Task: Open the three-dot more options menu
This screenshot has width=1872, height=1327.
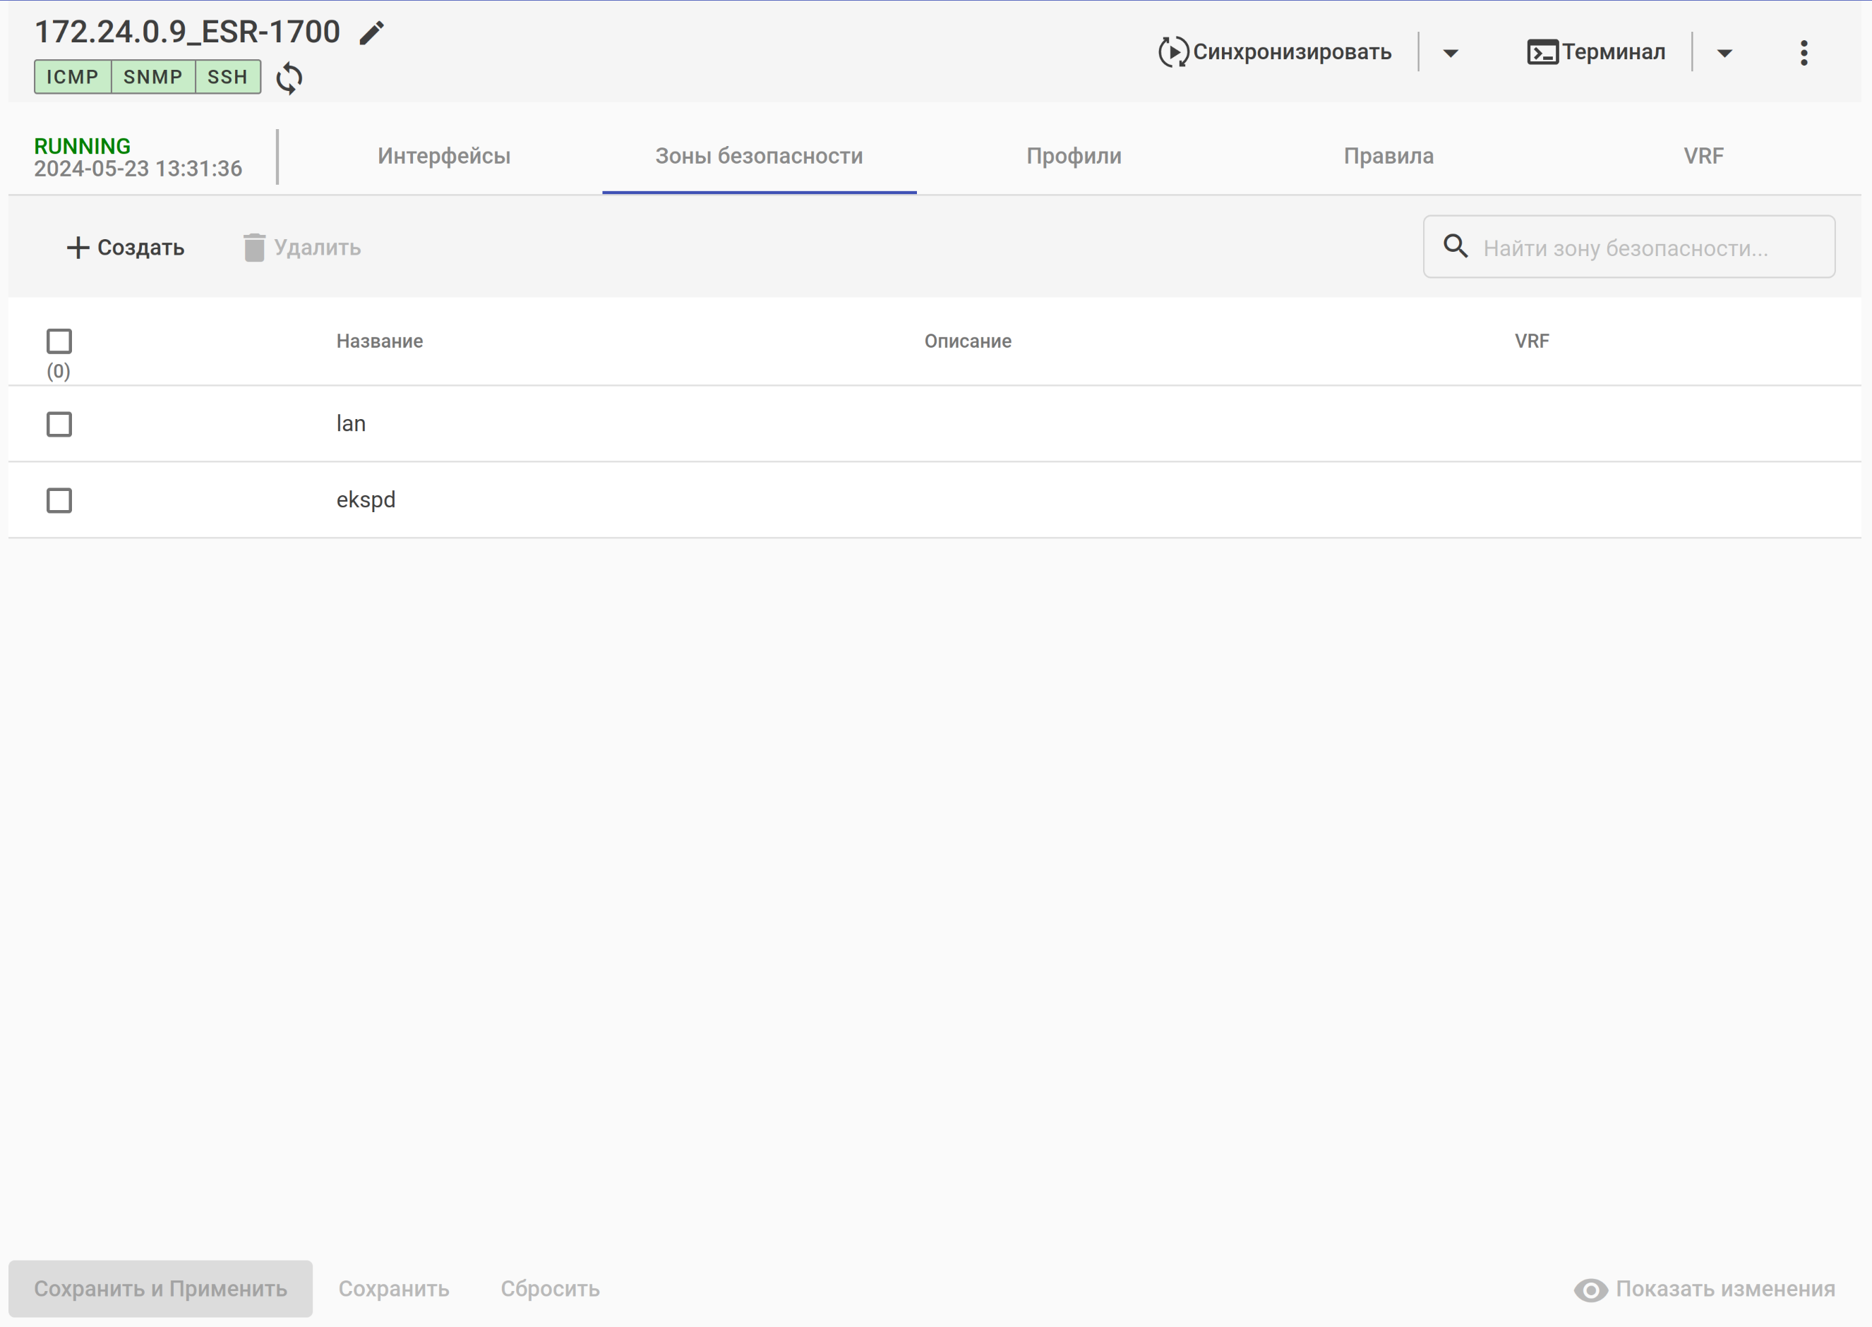Action: [1804, 53]
